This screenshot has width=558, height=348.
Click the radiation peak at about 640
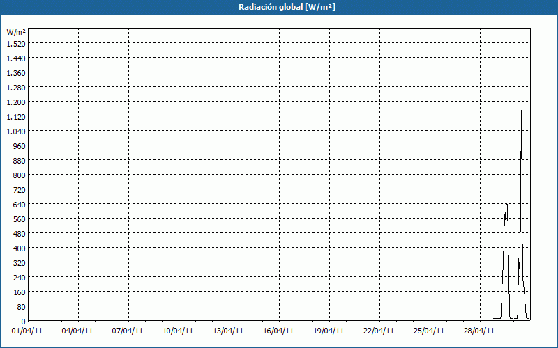506,205
